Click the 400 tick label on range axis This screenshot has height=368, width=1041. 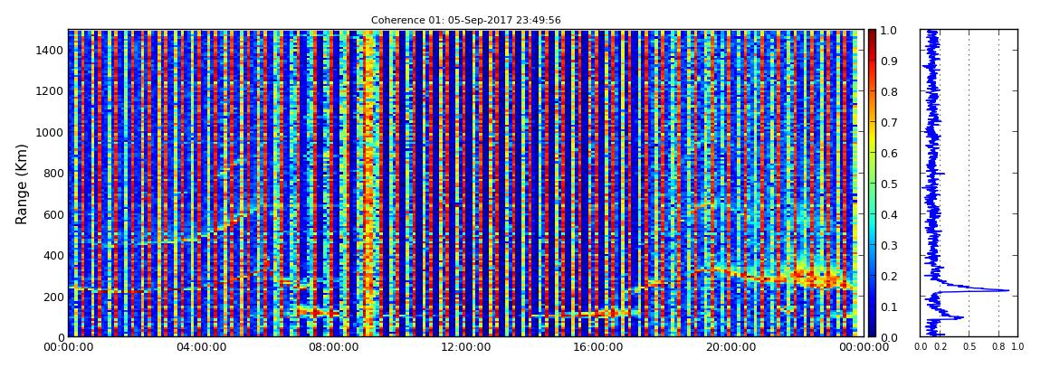[53, 255]
